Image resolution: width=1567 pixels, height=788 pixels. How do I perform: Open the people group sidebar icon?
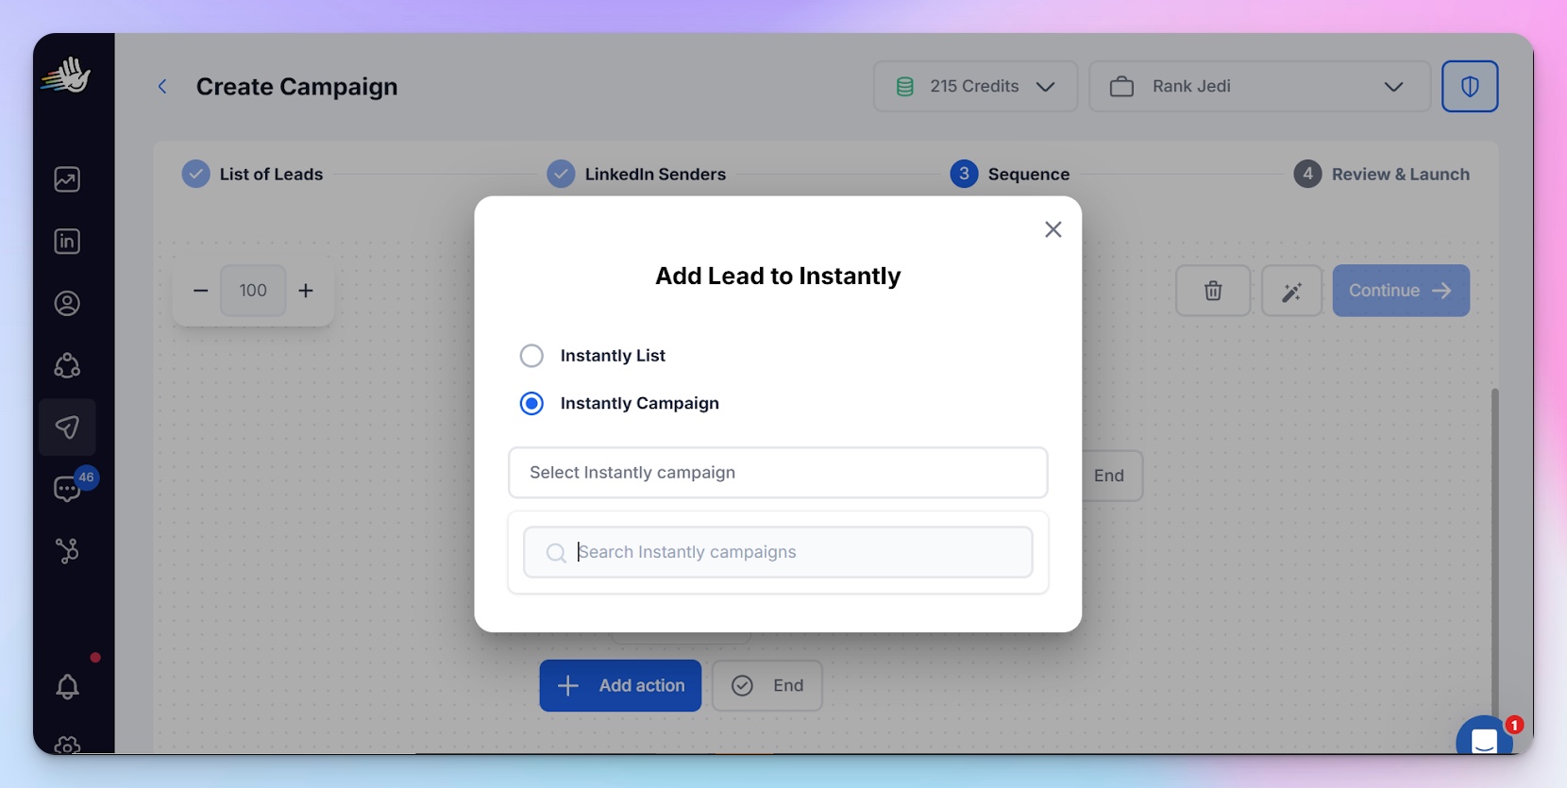67,366
